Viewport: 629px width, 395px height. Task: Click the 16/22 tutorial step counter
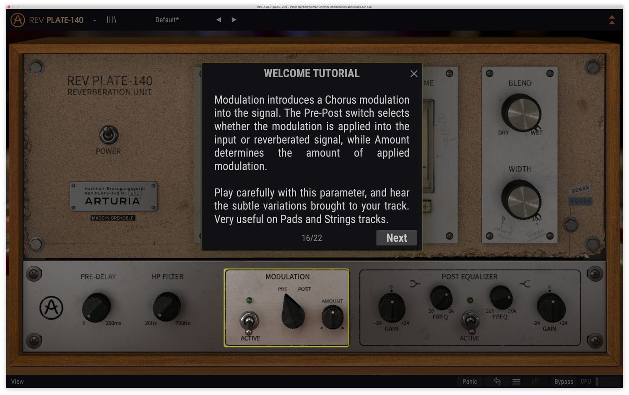[312, 238]
